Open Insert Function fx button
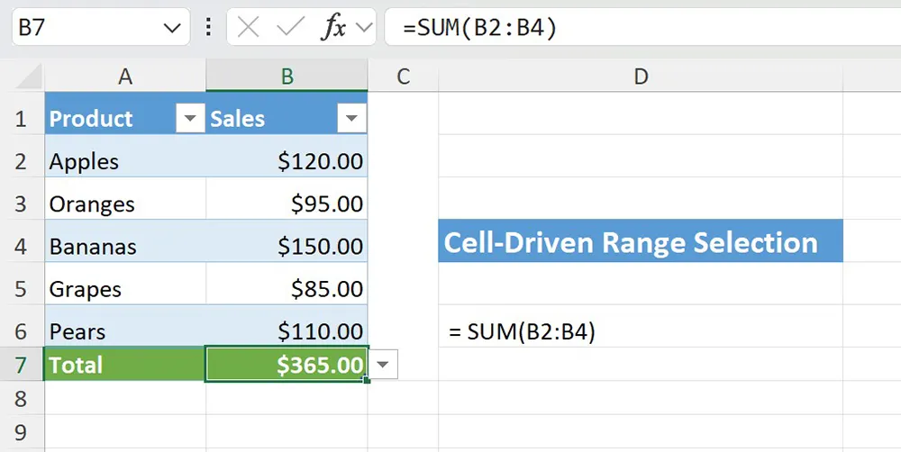Image resolution: width=901 pixels, height=452 pixels. [x=334, y=28]
